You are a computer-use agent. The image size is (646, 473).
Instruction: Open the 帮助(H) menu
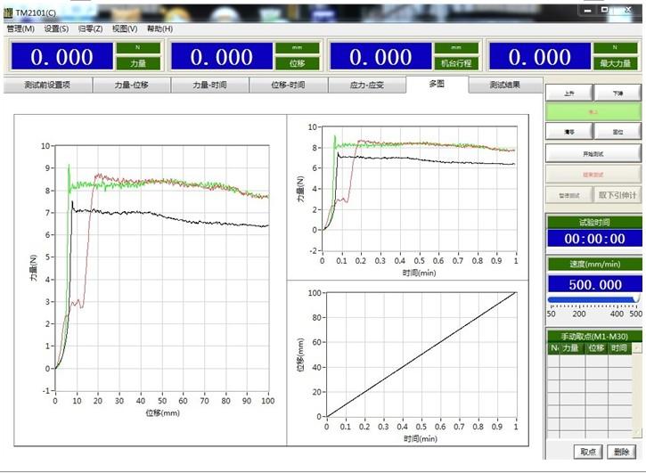pos(159,29)
